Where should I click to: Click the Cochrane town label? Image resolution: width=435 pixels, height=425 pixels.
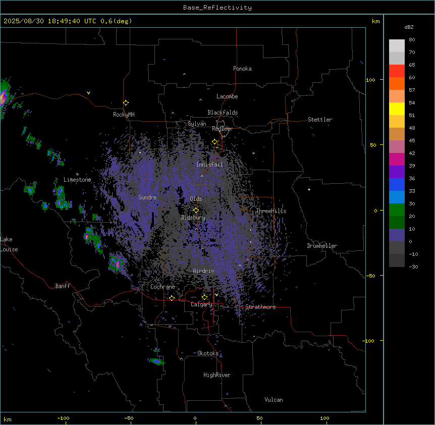point(162,287)
